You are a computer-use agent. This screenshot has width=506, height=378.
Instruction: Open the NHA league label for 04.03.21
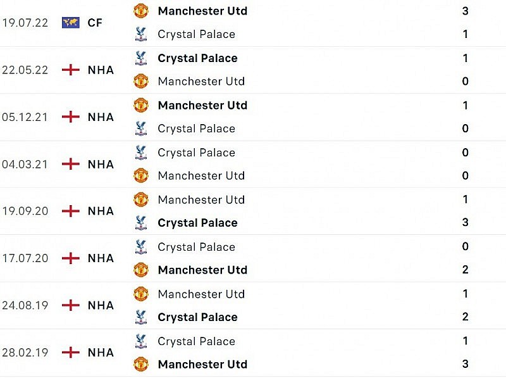click(x=101, y=164)
